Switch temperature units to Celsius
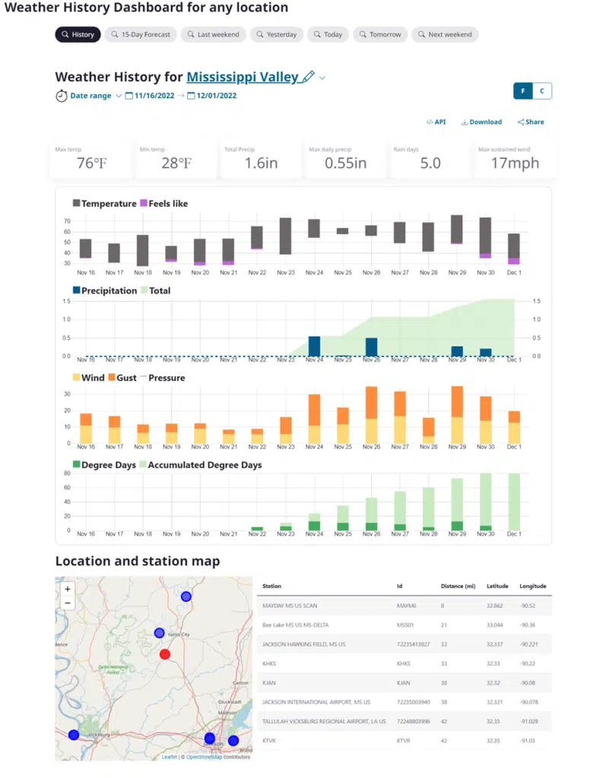 pos(542,91)
